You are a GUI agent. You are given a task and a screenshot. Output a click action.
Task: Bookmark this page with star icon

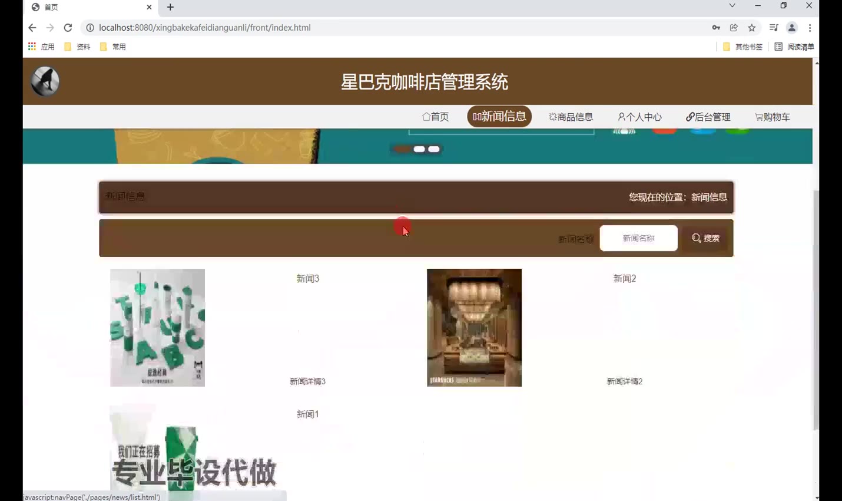[752, 28]
